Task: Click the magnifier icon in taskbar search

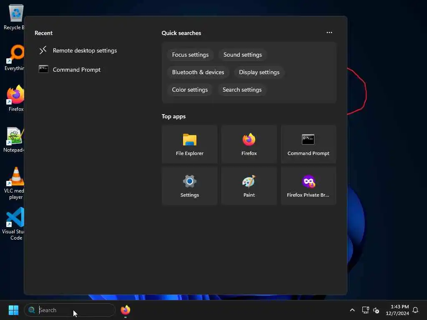Action: click(x=32, y=310)
